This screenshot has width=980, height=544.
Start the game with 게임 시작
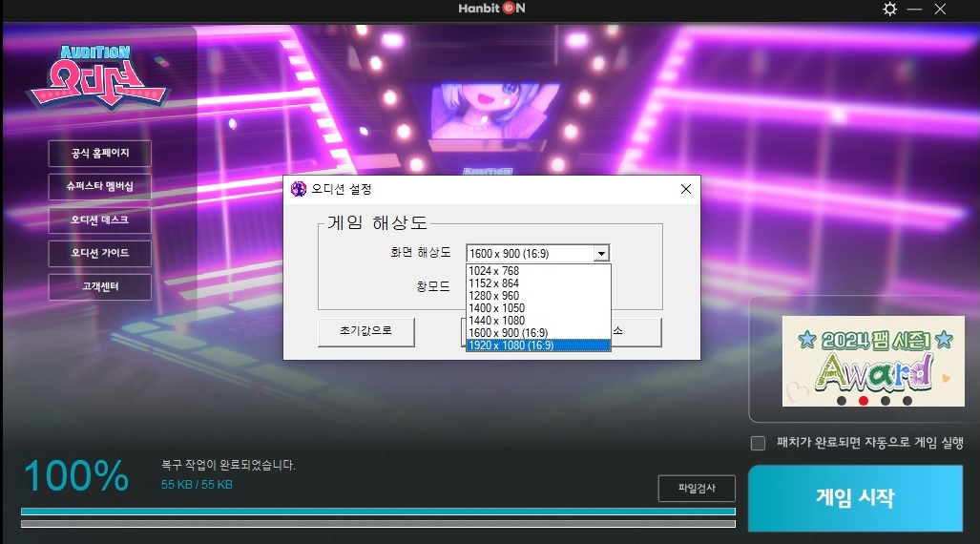[855, 498]
